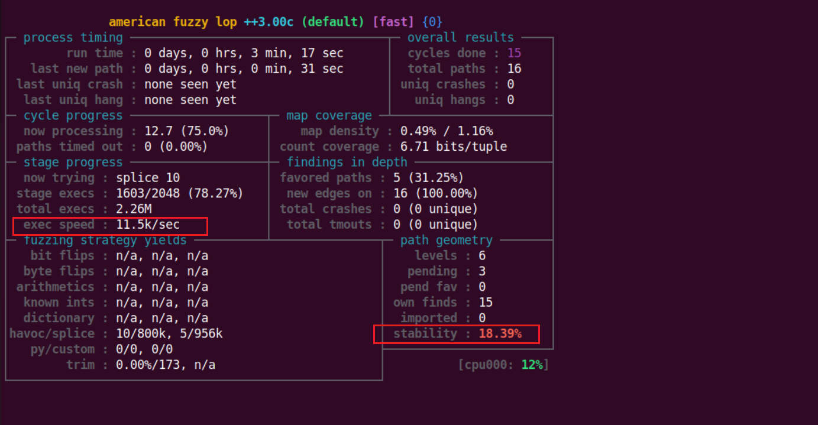Click the now trying splice 10 text
The image size is (818, 425).
tap(148, 178)
